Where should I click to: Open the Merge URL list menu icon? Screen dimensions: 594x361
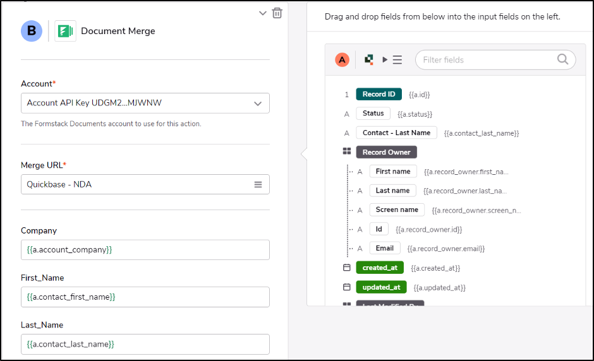[x=258, y=184]
